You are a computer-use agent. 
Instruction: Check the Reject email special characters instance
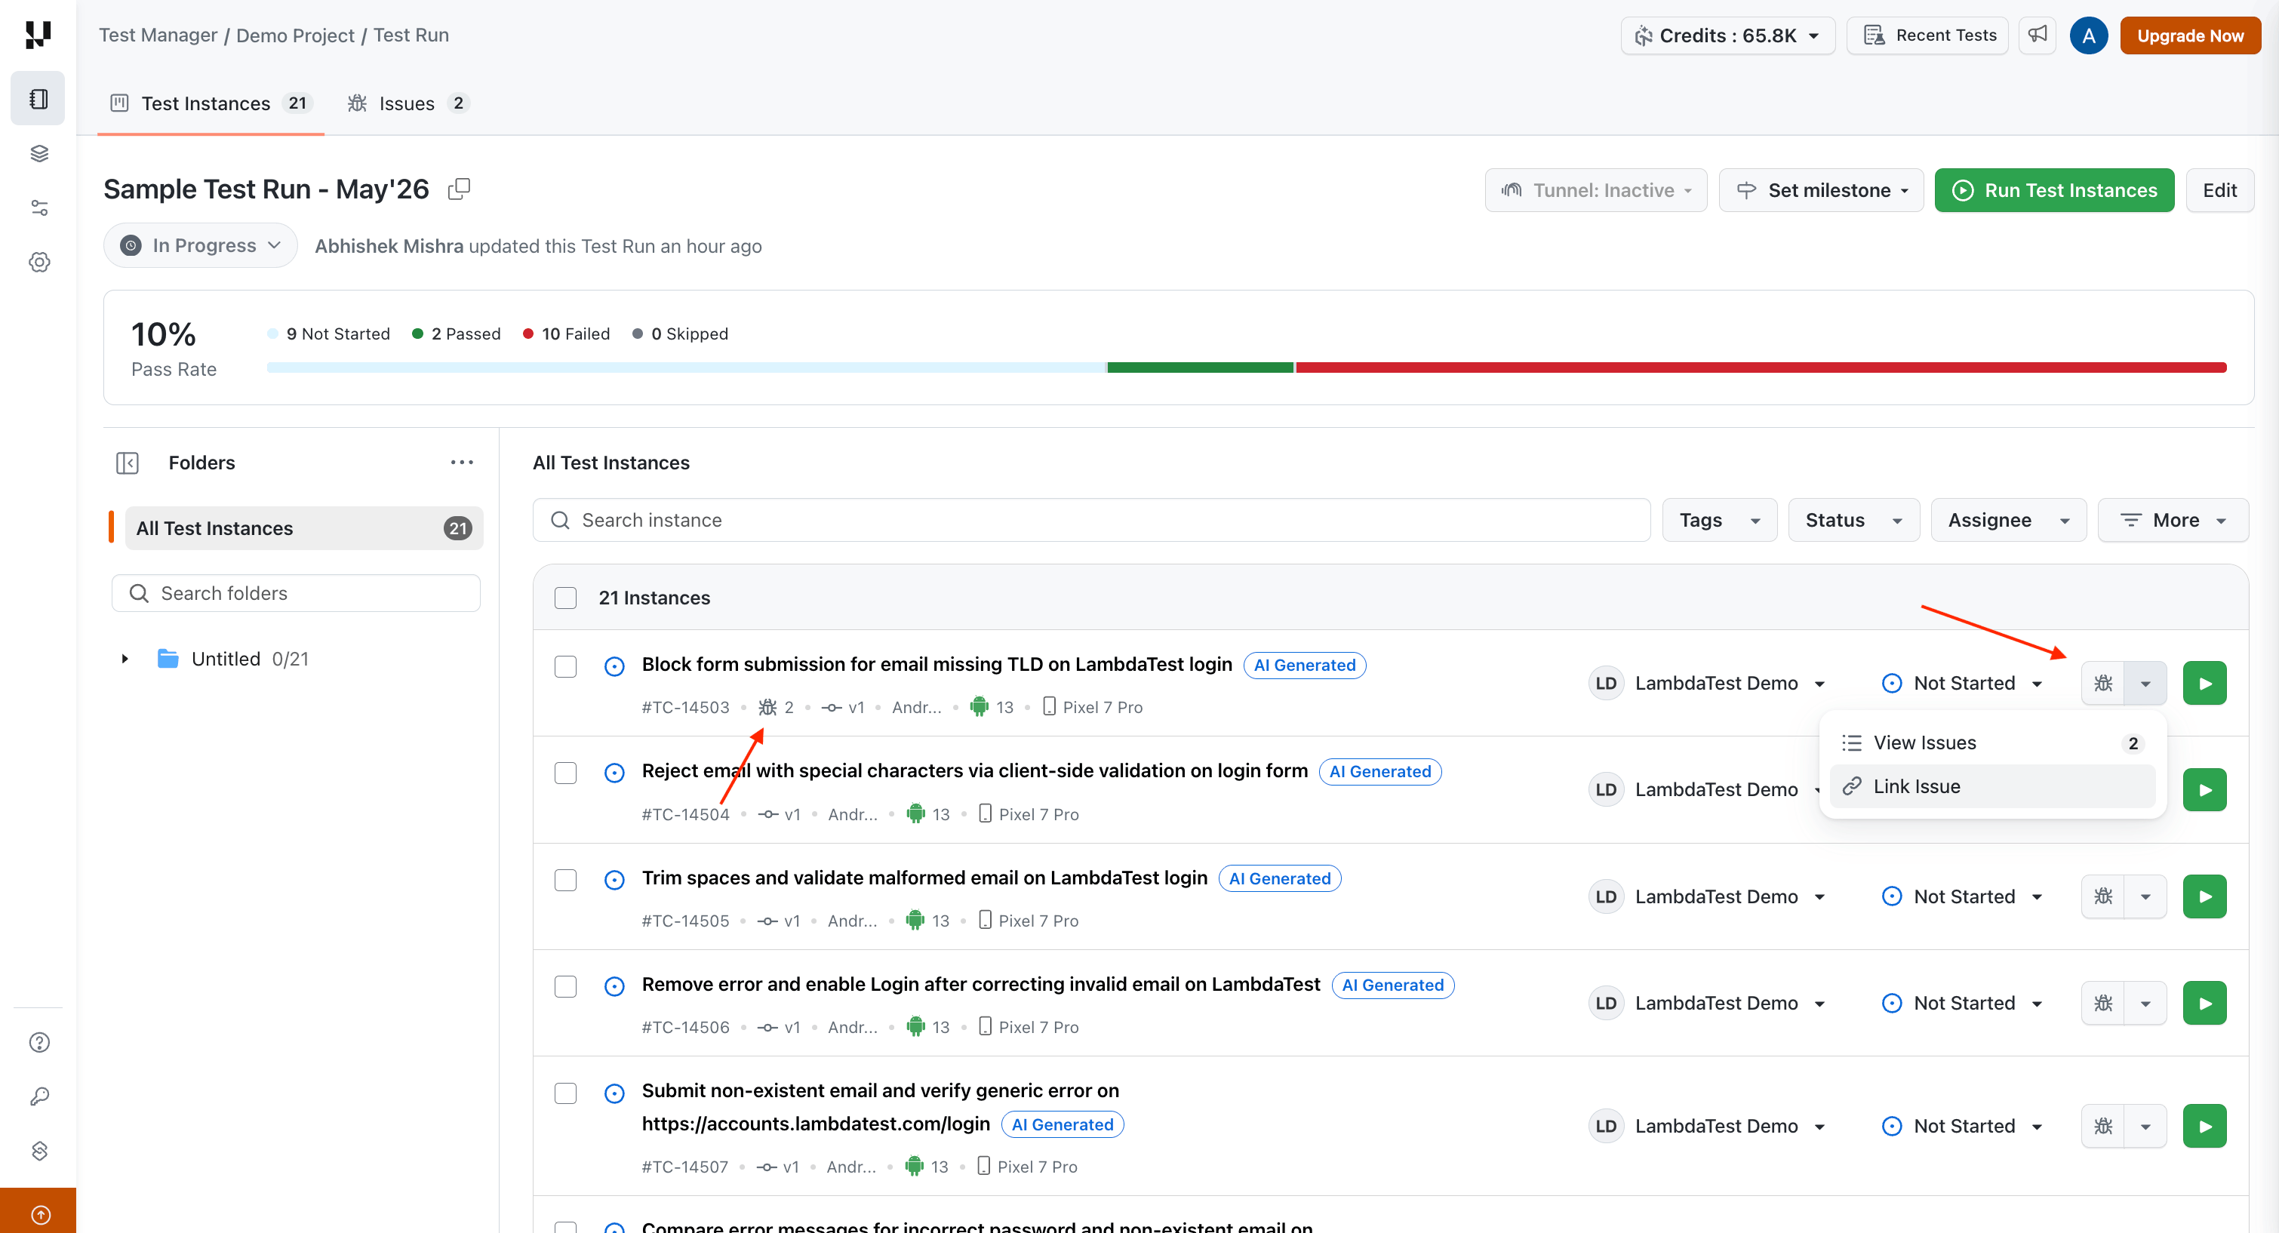(565, 773)
